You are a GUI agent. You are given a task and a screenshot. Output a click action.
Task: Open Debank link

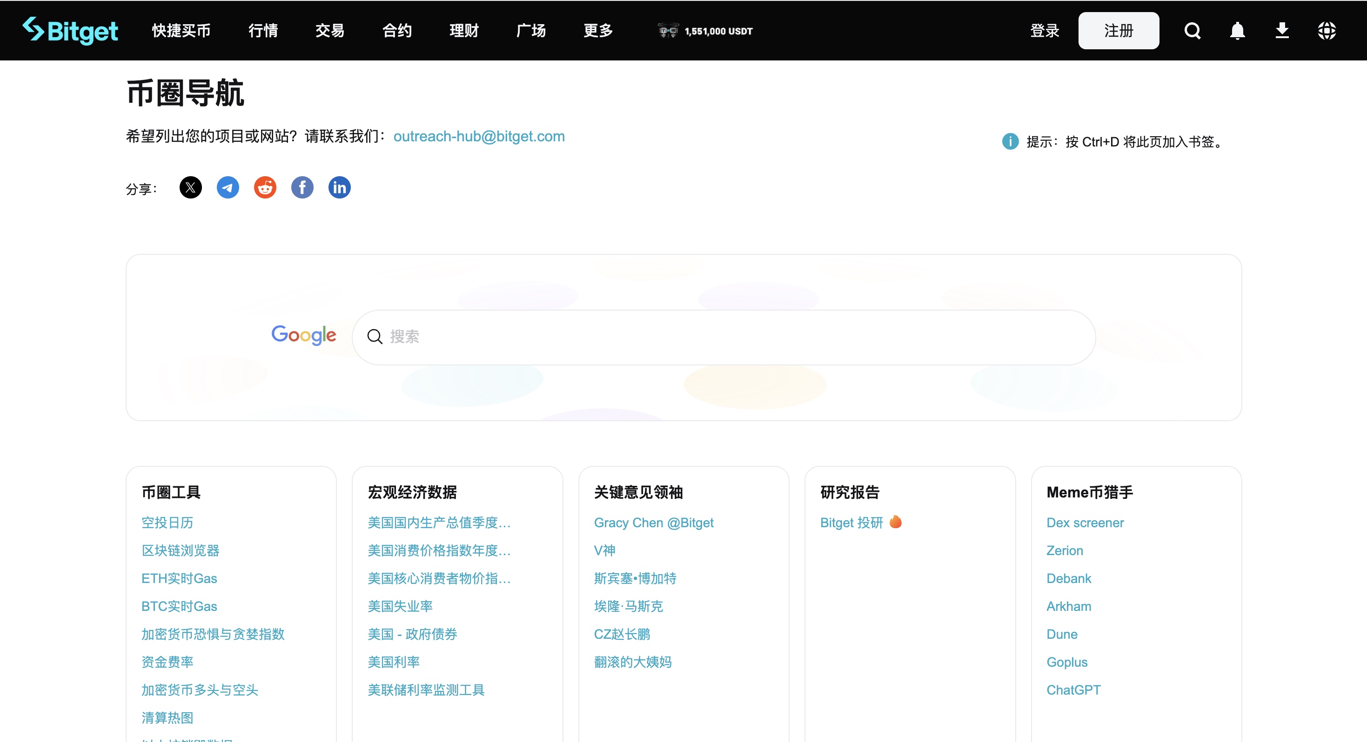click(x=1069, y=578)
